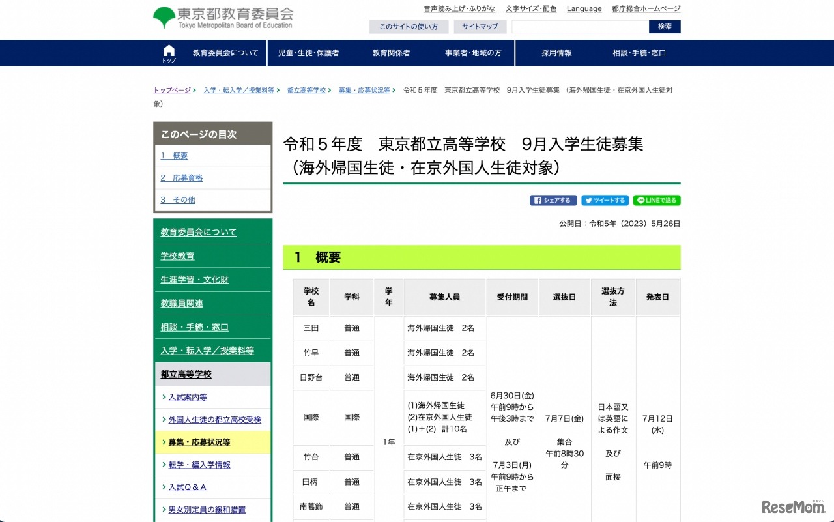834x522 pixels.
Task: Click the Tokyo Board of Education logo
Action: (x=223, y=18)
